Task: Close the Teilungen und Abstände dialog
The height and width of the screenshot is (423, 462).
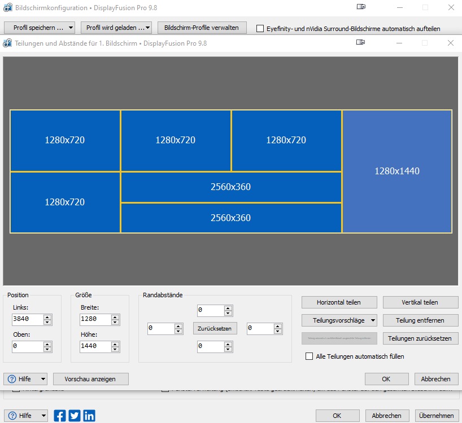Action: 451,43
